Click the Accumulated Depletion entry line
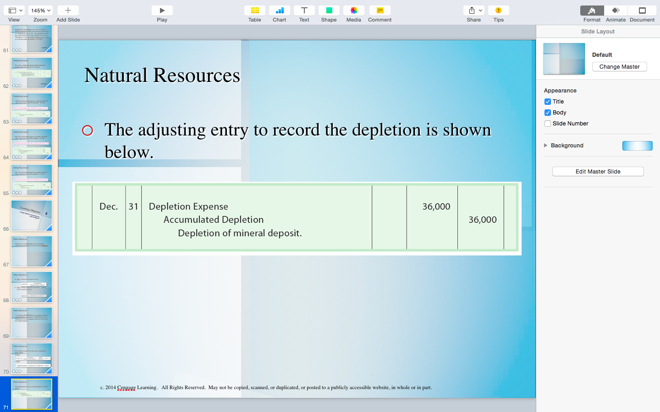The width and height of the screenshot is (660, 412). (x=214, y=220)
